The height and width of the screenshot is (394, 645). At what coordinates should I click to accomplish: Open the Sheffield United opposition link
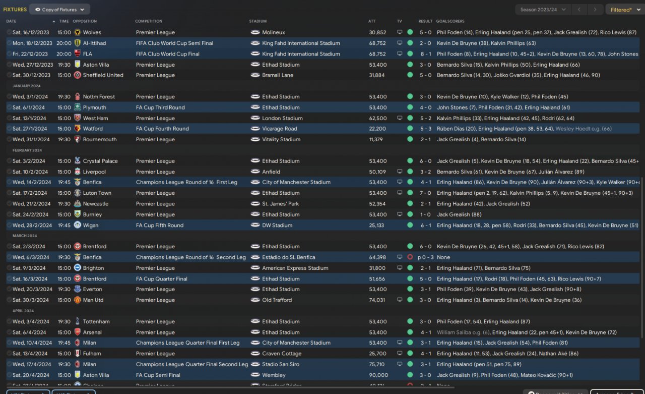(x=103, y=75)
